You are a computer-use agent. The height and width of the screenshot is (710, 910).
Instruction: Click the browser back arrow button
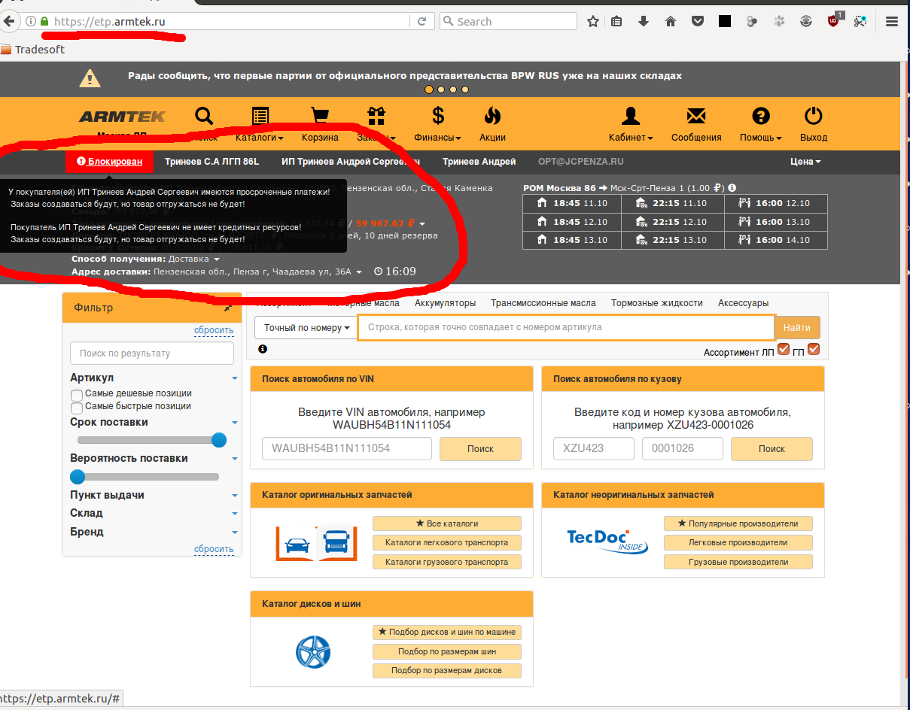click(9, 22)
